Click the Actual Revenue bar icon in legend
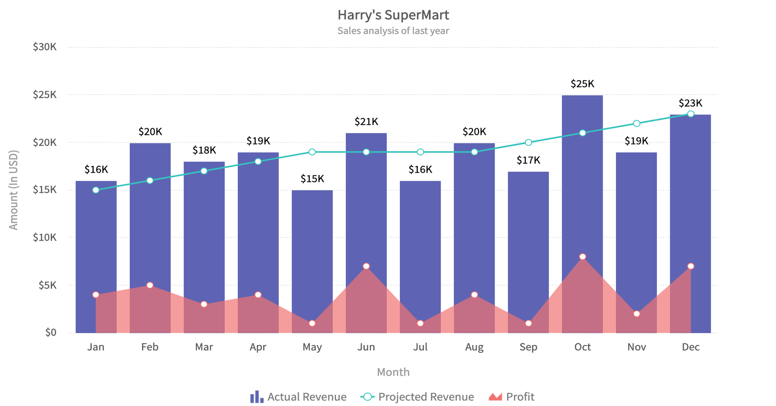 [x=257, y=397]
